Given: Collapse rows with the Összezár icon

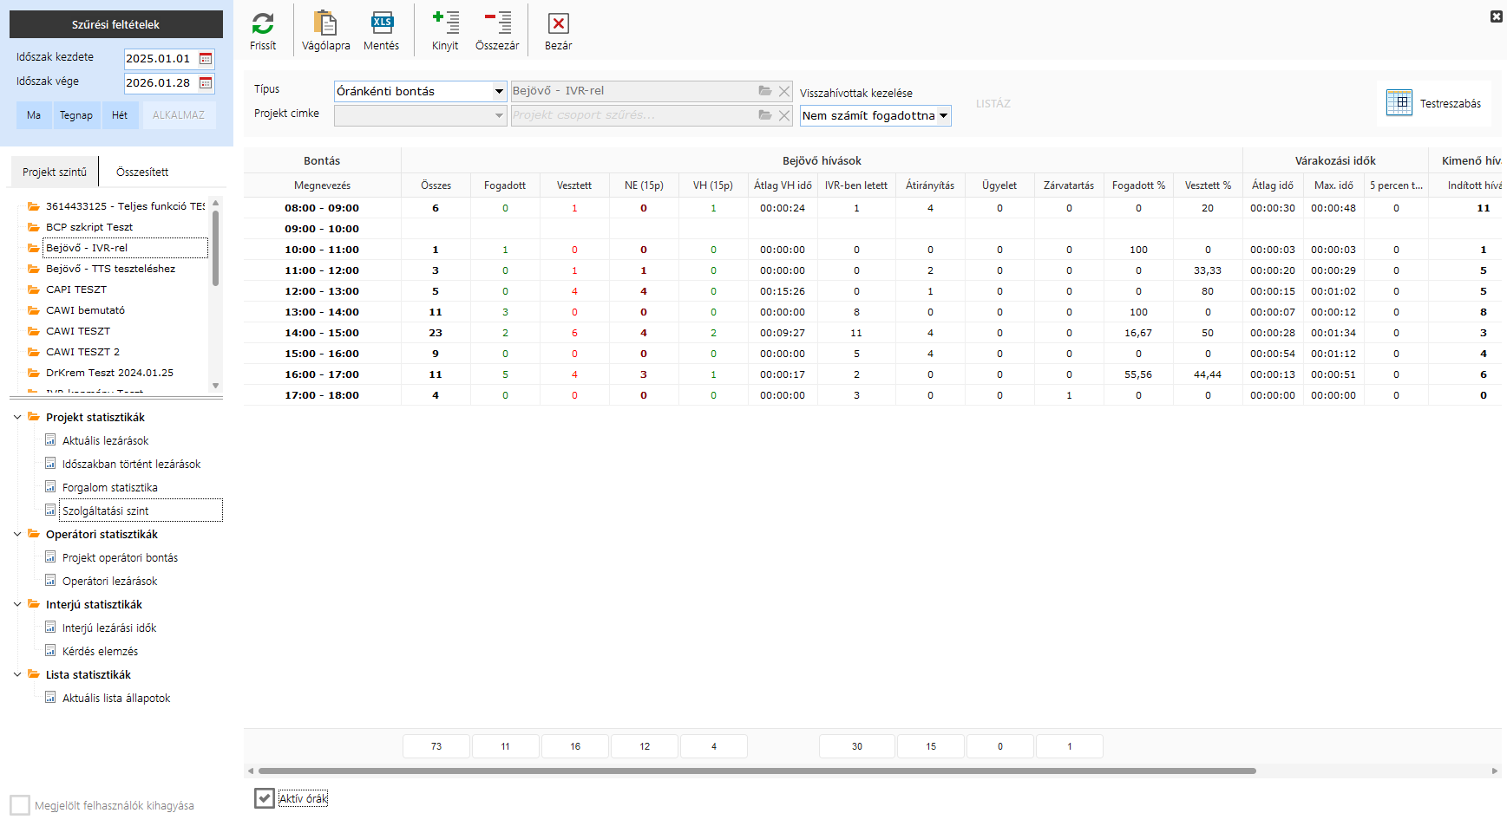Looking at the screenshot, I should point(497,24).
